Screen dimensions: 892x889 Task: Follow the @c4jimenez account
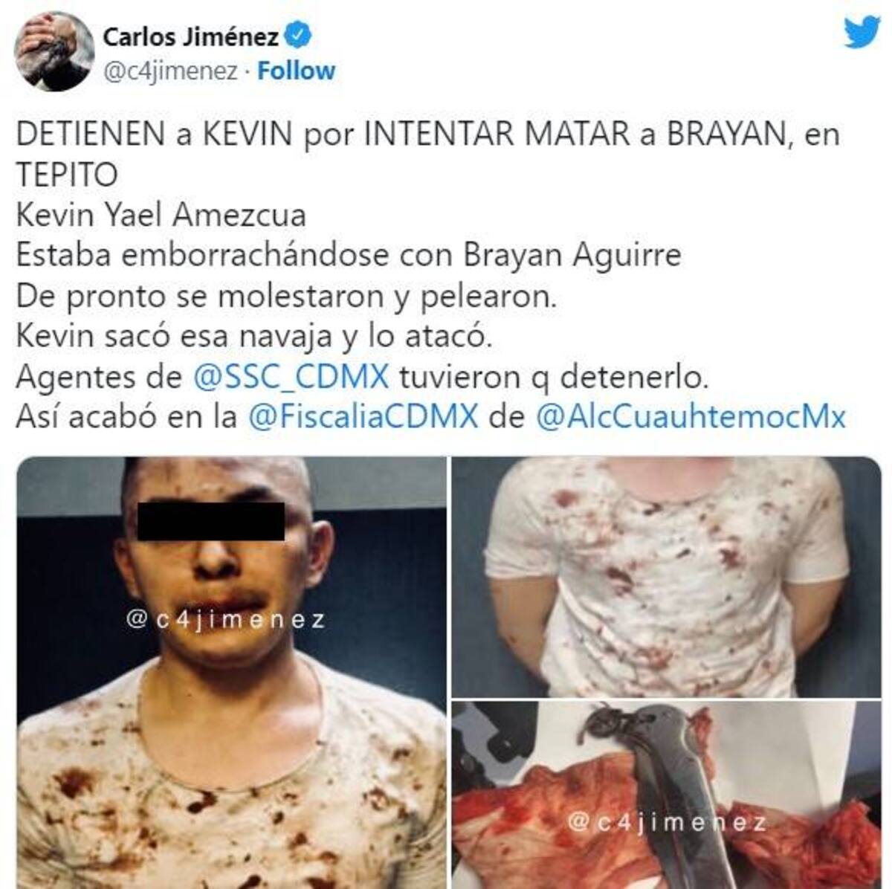(296, 71)
